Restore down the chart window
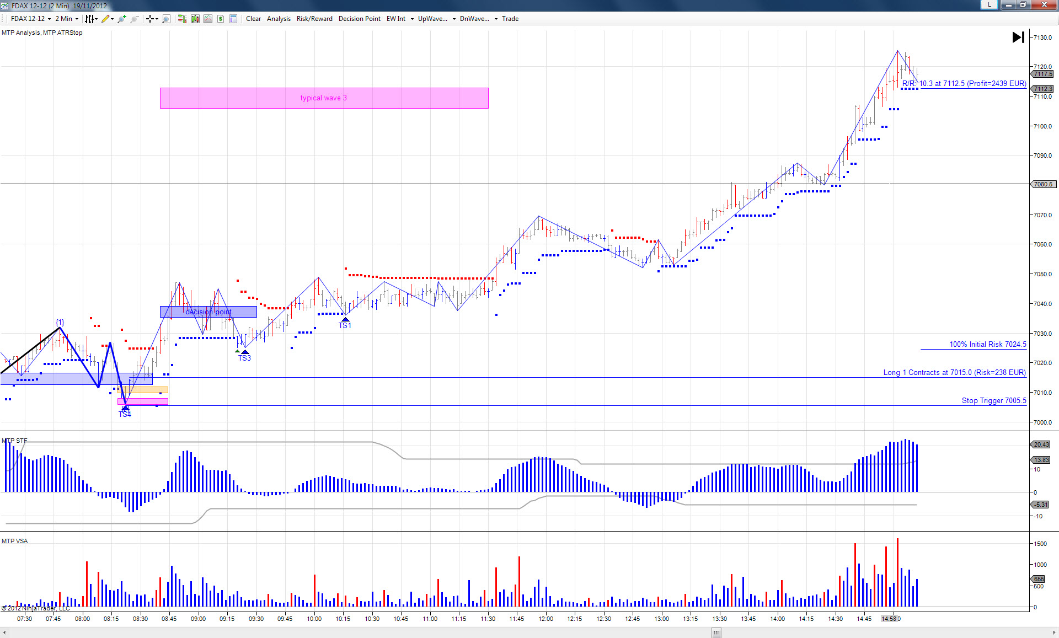1059x638 pixels. 1023,4
